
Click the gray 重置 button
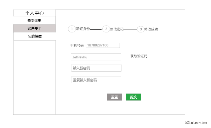pos(114,97)
